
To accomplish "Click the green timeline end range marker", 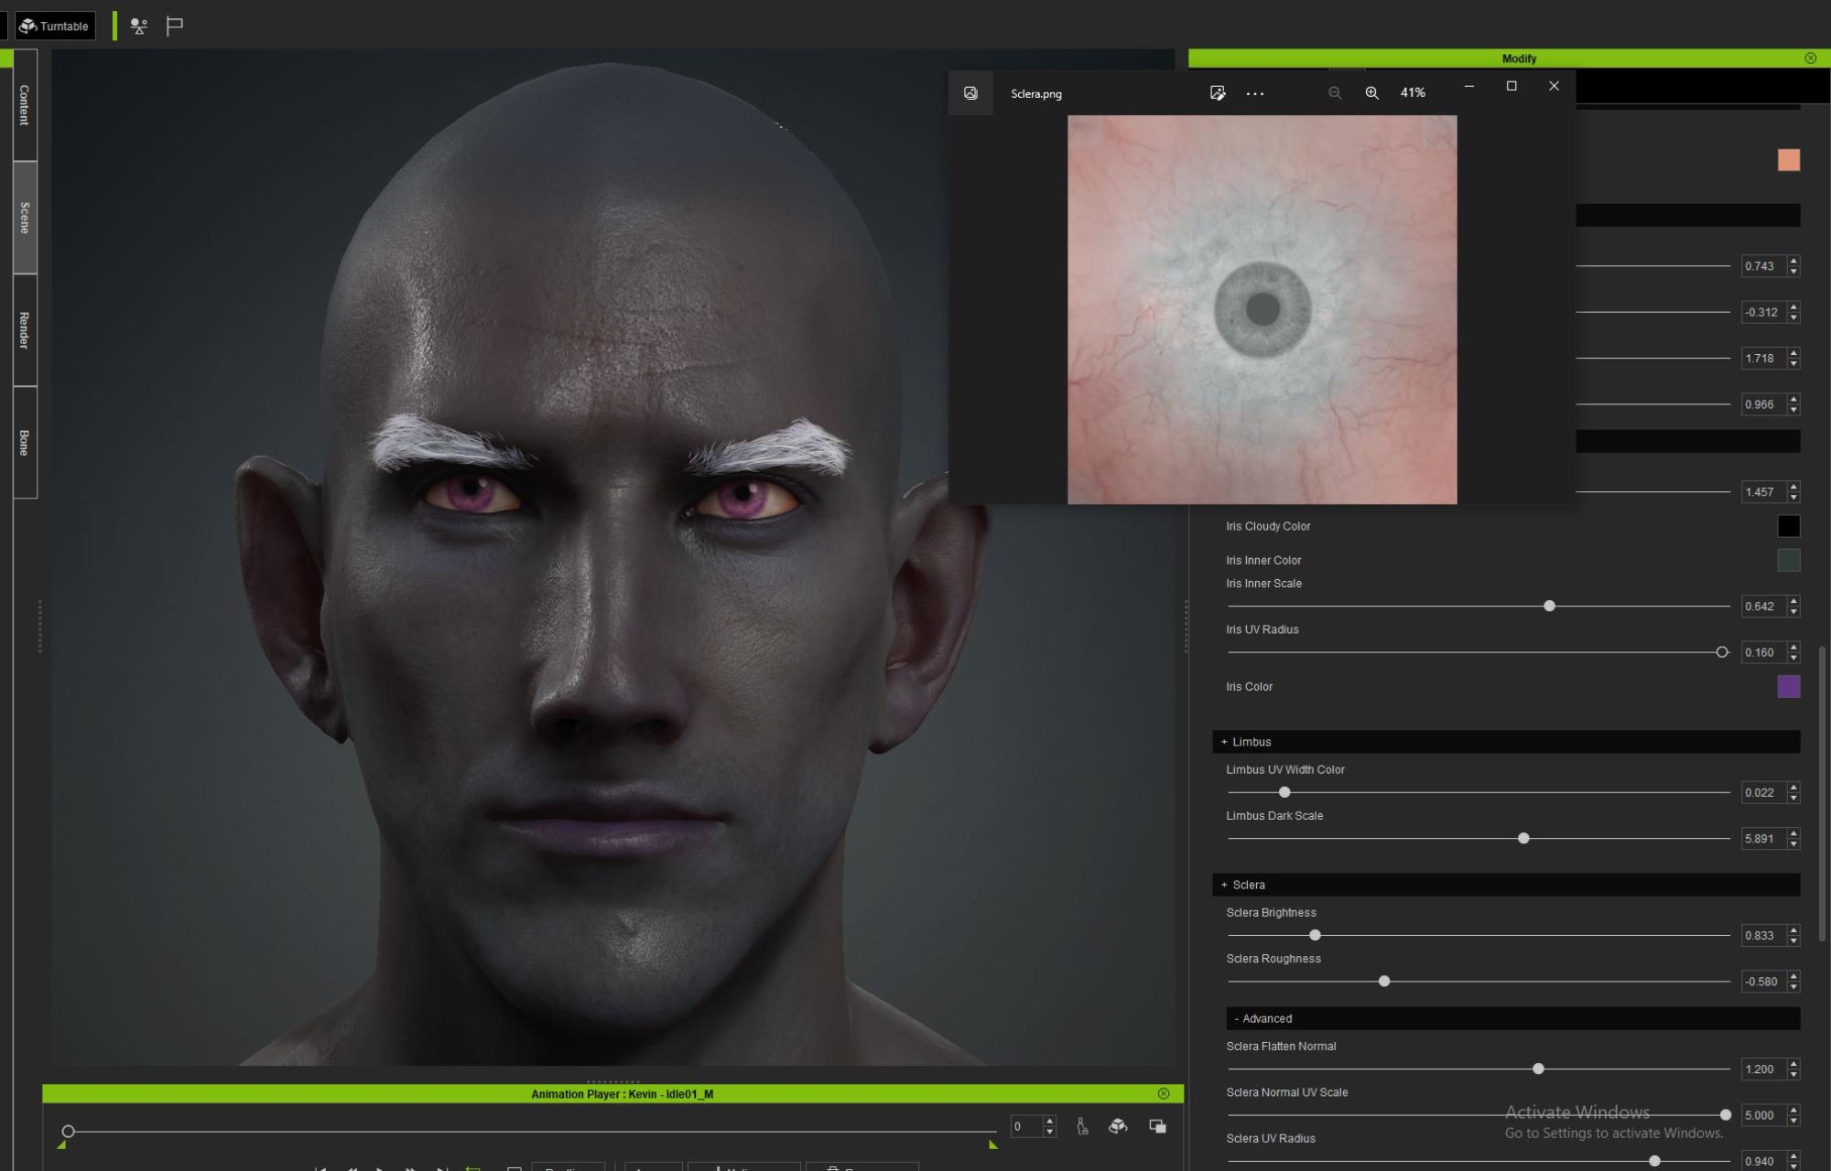I will pos(992,1144).
